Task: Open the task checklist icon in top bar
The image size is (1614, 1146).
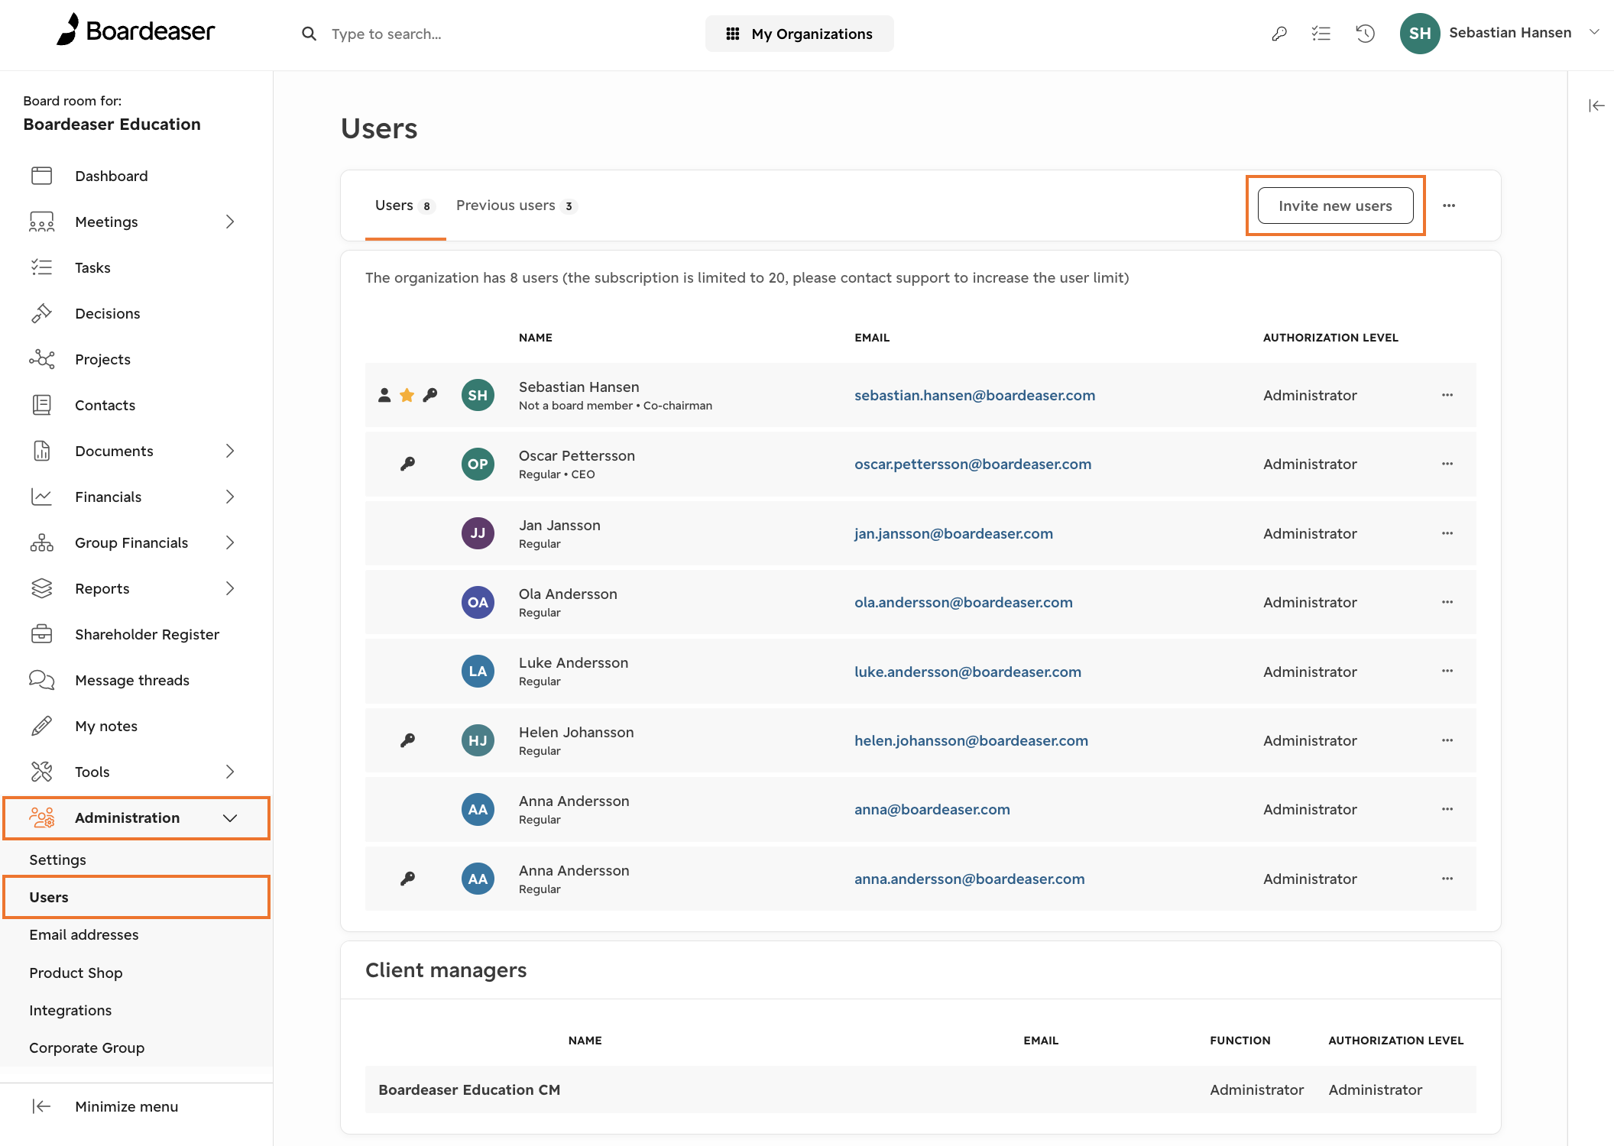Action: pos(1321,34)
